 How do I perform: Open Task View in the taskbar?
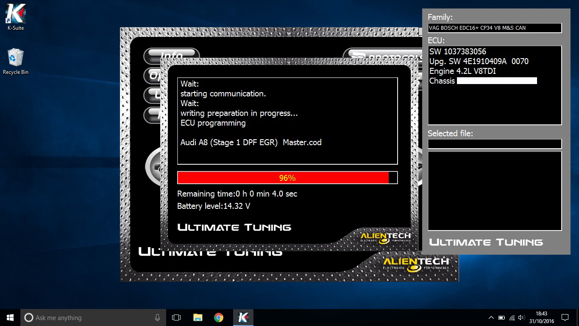[176, 318]
